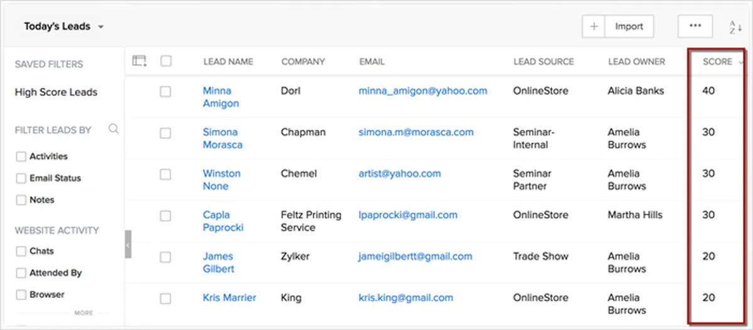Apply the High Score Leads saved filter
This screenshot has width=753, height=330.
(56, 92)
